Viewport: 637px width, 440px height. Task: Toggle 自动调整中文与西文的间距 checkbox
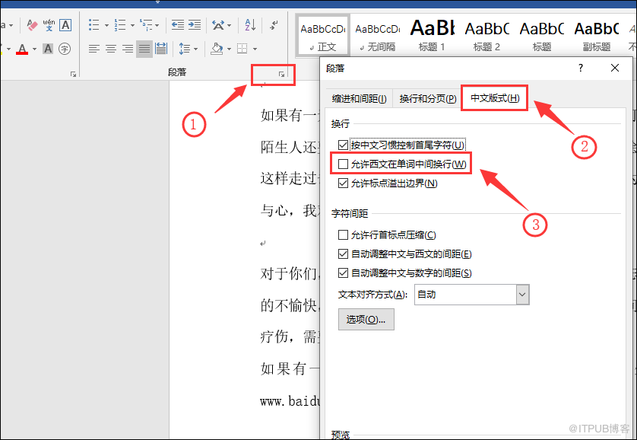[344, 253]
